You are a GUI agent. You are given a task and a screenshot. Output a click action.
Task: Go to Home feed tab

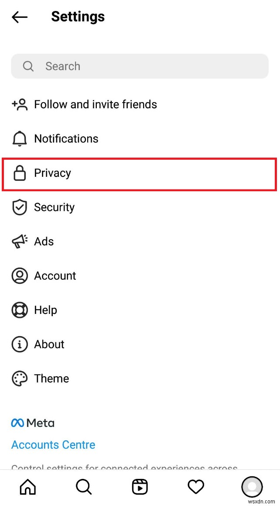[28, 487]
